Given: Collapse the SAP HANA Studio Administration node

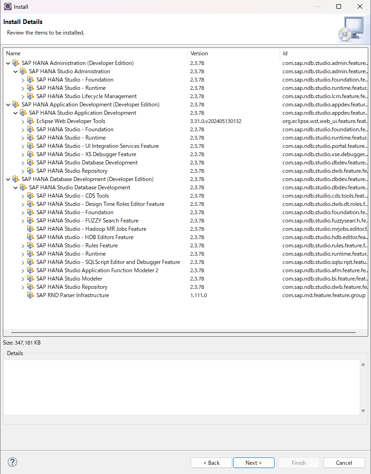Looking at the screenshot, I should pyautogui.click(x=15, y=72).
